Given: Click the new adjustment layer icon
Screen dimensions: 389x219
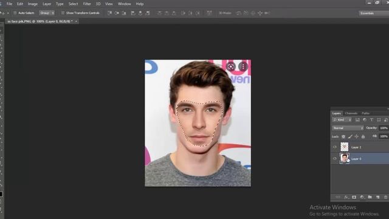Looking at the screenshot, I should [362, 197].
